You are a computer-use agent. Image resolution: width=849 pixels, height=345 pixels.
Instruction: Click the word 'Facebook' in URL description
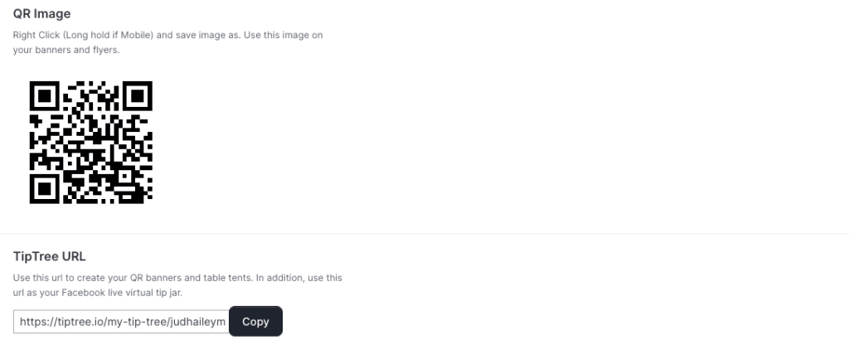point(83,293)
